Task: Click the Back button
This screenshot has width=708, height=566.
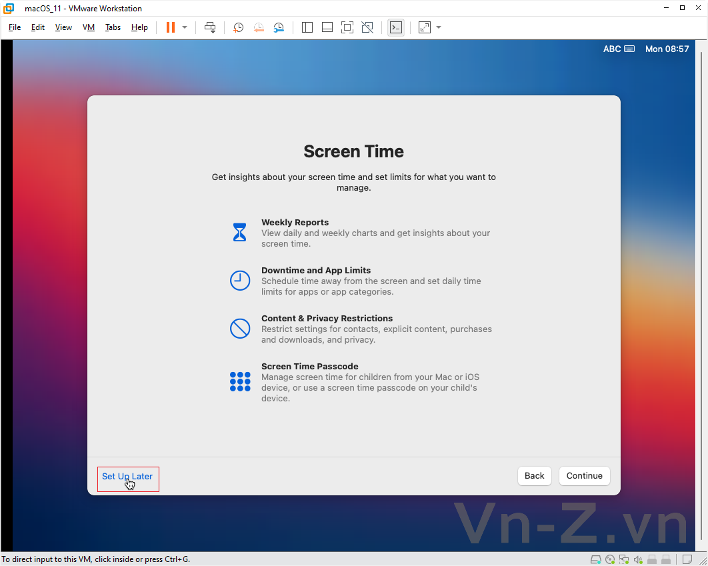Action: 534,476
